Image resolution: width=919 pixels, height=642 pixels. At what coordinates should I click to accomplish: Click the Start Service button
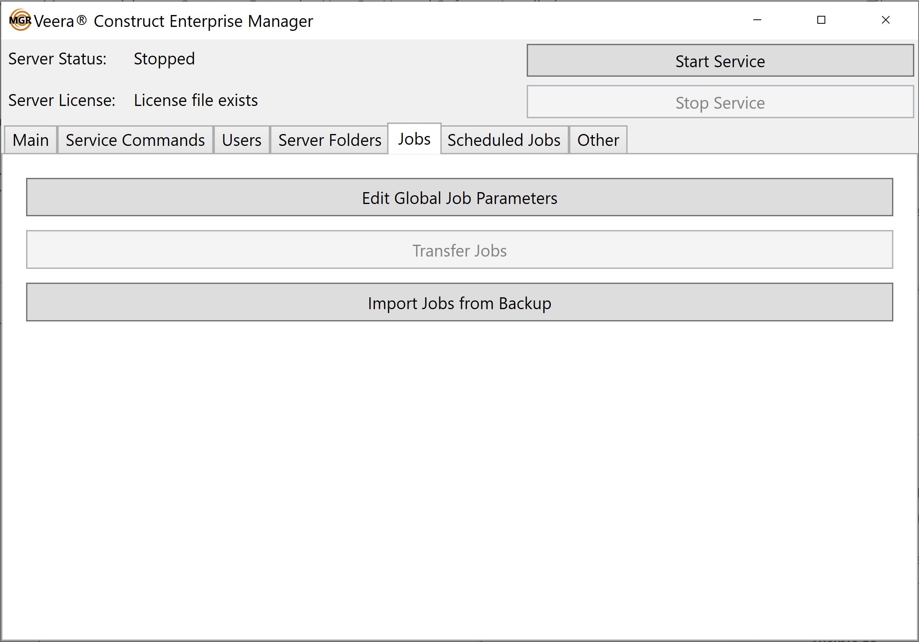pos(720,60)
